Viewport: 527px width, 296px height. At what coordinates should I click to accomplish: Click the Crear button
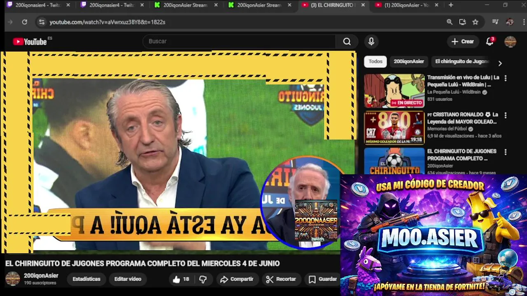pyautogui.click(x=462, y=42)
